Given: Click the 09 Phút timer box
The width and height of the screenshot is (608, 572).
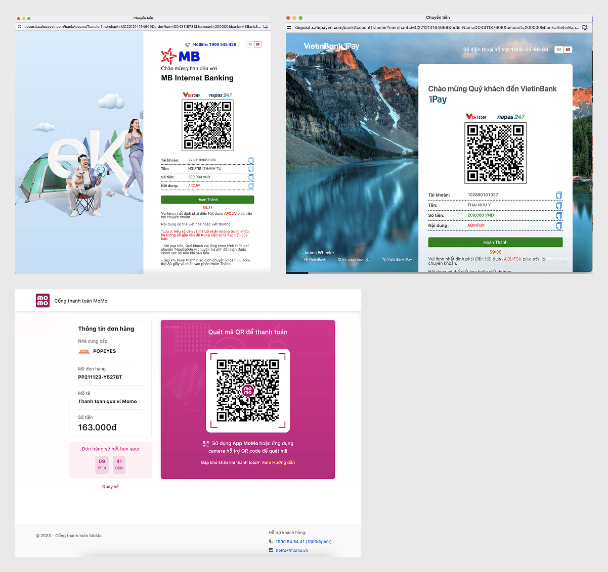Looking at the screenshot, I should (102, 464).
